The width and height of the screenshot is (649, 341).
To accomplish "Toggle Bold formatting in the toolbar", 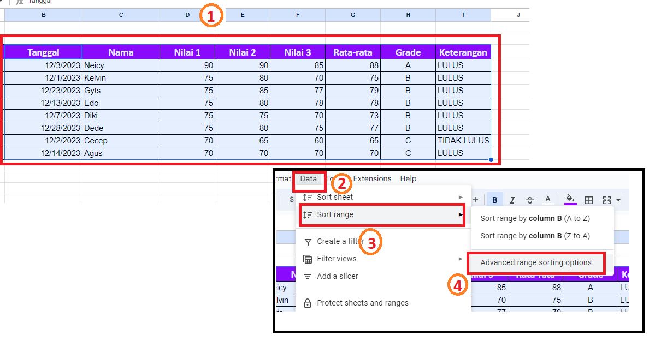I will pyautogui.click(x=494, y=200).
